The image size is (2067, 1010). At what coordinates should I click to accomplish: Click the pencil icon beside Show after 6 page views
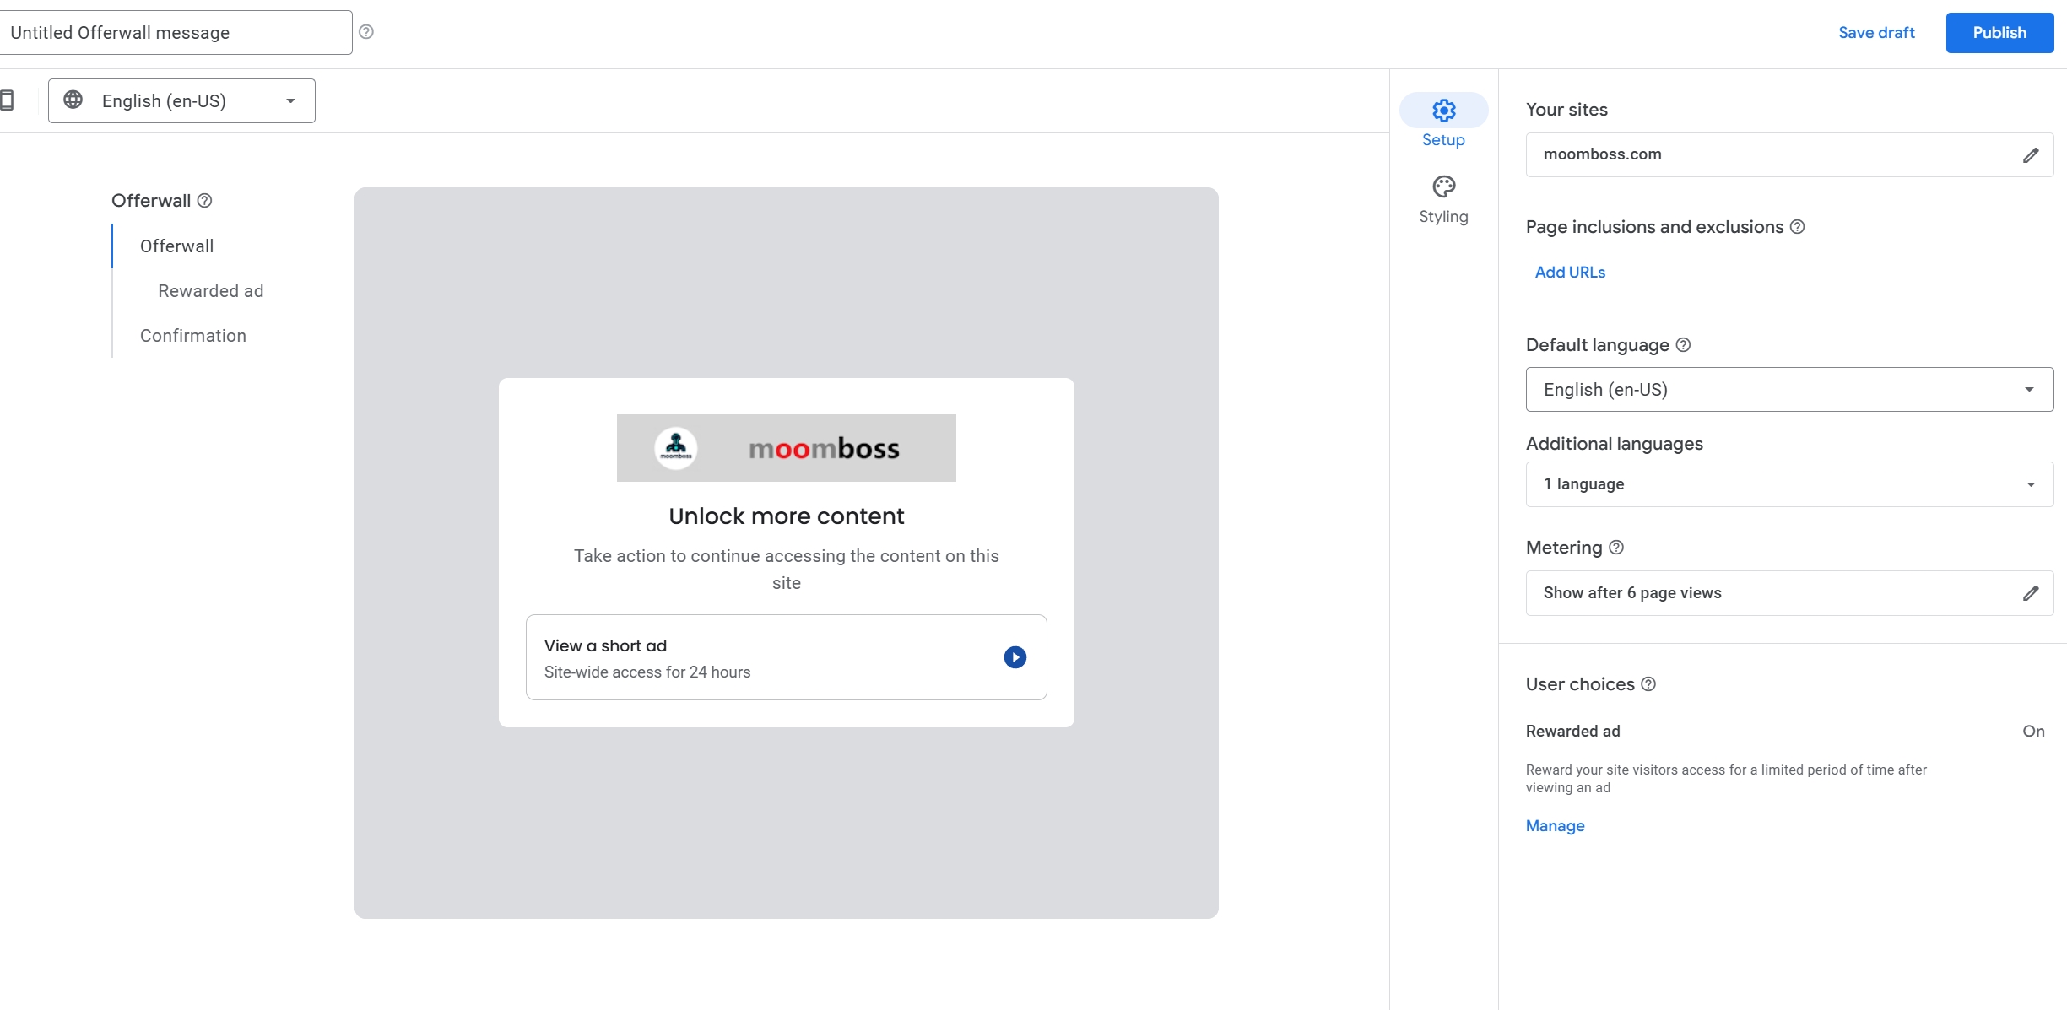coord(2031,593)
